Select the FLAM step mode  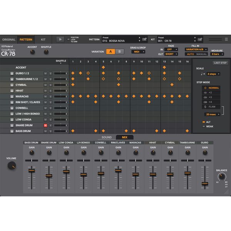click(x=211, y=107)
